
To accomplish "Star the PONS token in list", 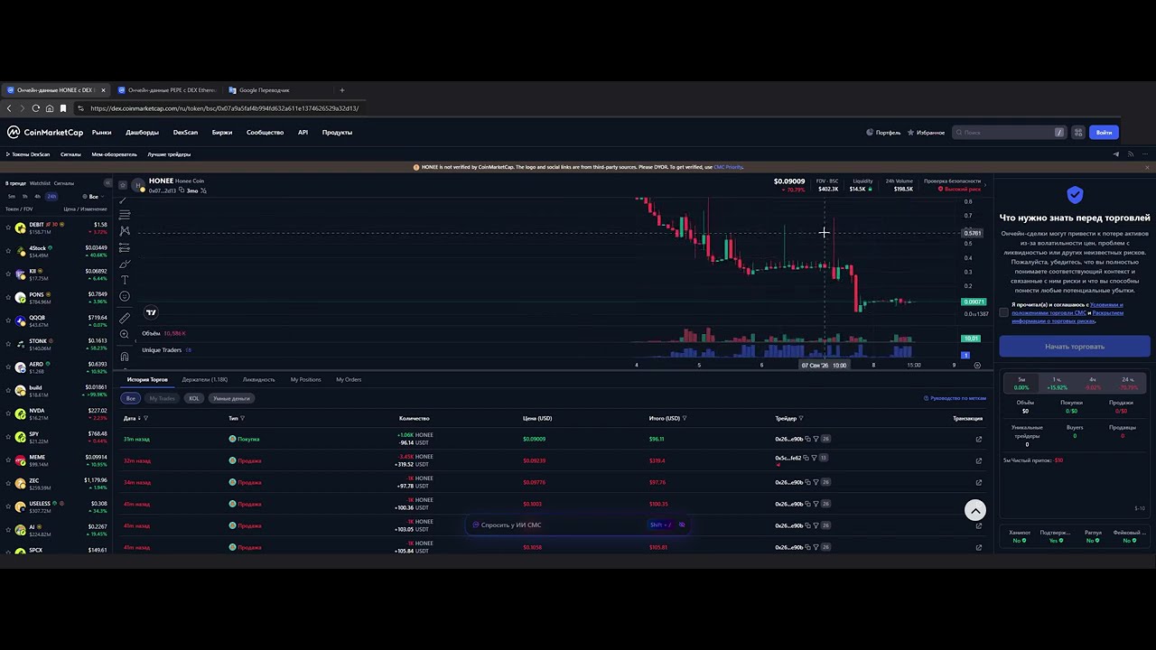I will [x=9, y=298].
